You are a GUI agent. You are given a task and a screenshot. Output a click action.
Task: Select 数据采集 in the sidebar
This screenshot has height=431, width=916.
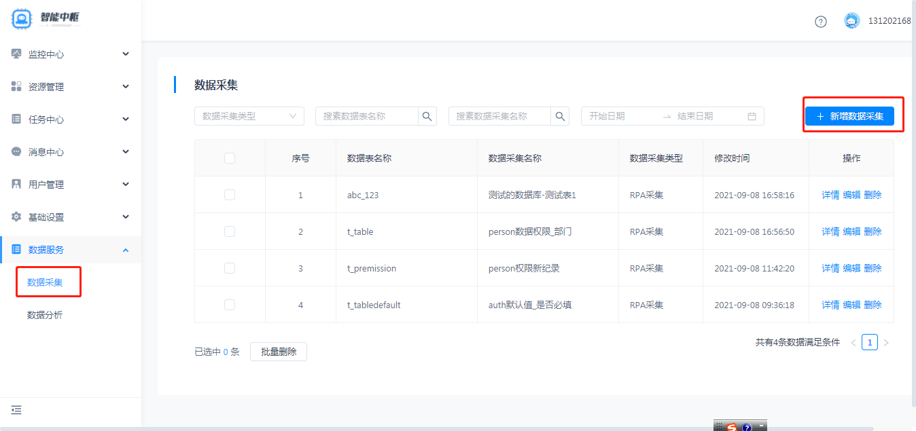[x=45, y=282]
